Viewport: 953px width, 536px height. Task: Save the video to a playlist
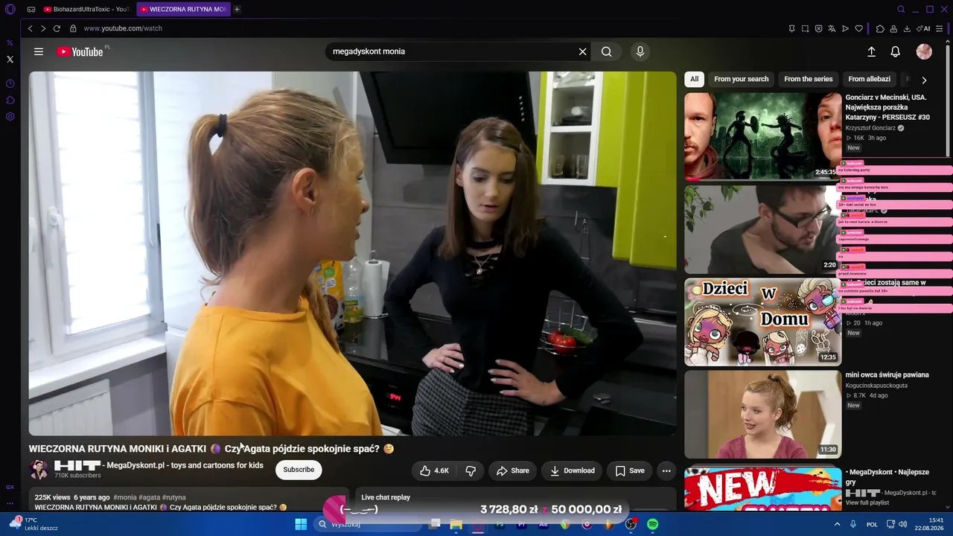(630, 470)
